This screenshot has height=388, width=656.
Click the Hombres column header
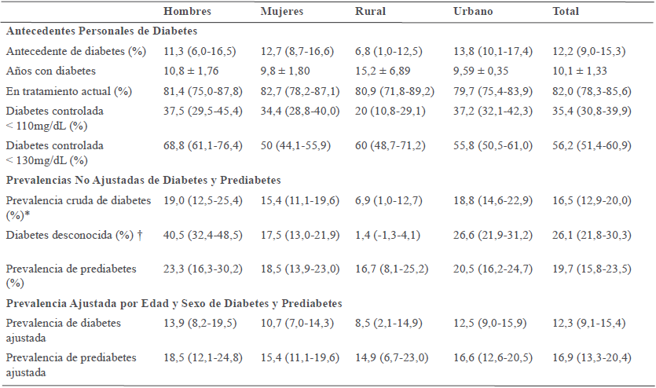pyautogui.click(x=186, y=11)
